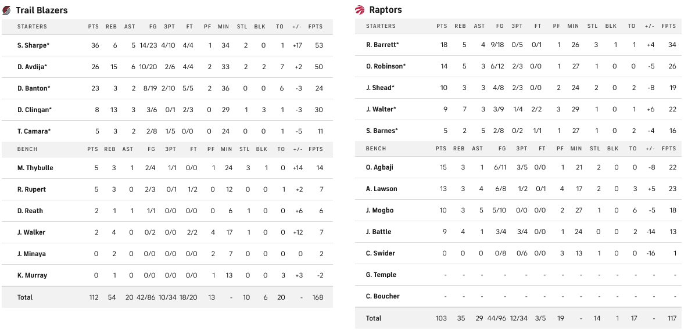This screenshot has height=331, width=688.
Task: Open O. Agbaji's player profile
Action: [x=379, y=167]
